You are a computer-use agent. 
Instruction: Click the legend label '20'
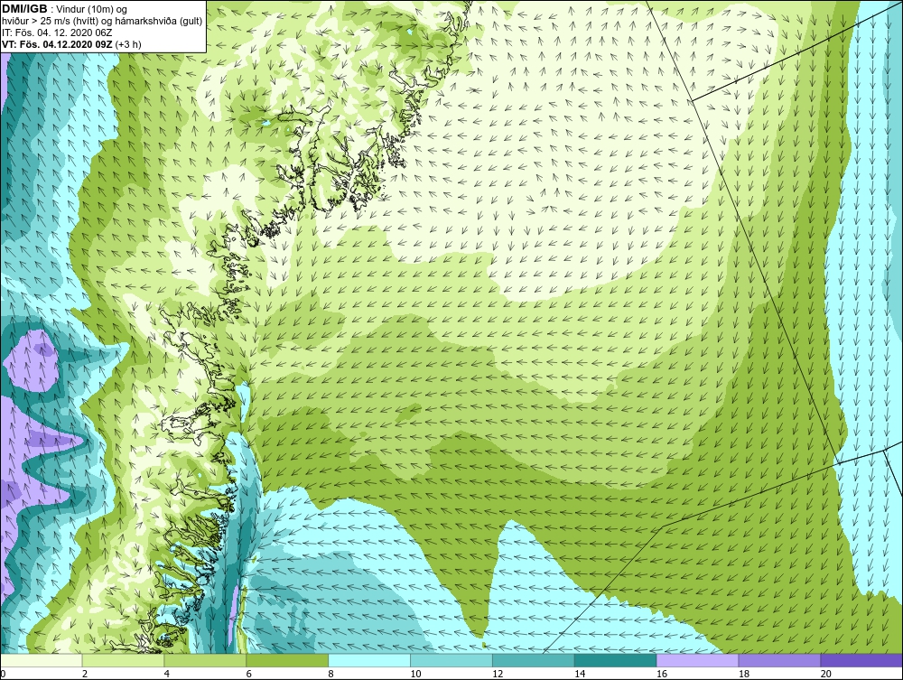[x=826, y=674]
